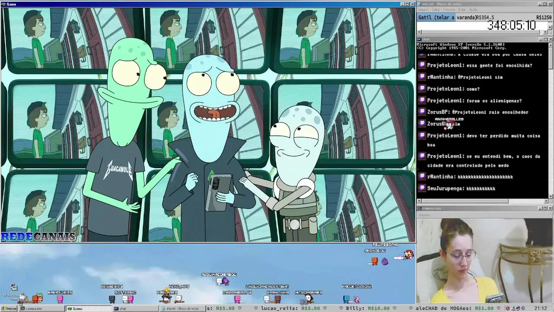Viewport: 554px width, 312px height.
Task: Open the Formatar menu in Bloco de notas
Action: pos(449,10)
